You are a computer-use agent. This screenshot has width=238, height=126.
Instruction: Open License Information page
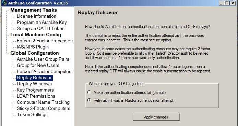click(x=36, y=16)
